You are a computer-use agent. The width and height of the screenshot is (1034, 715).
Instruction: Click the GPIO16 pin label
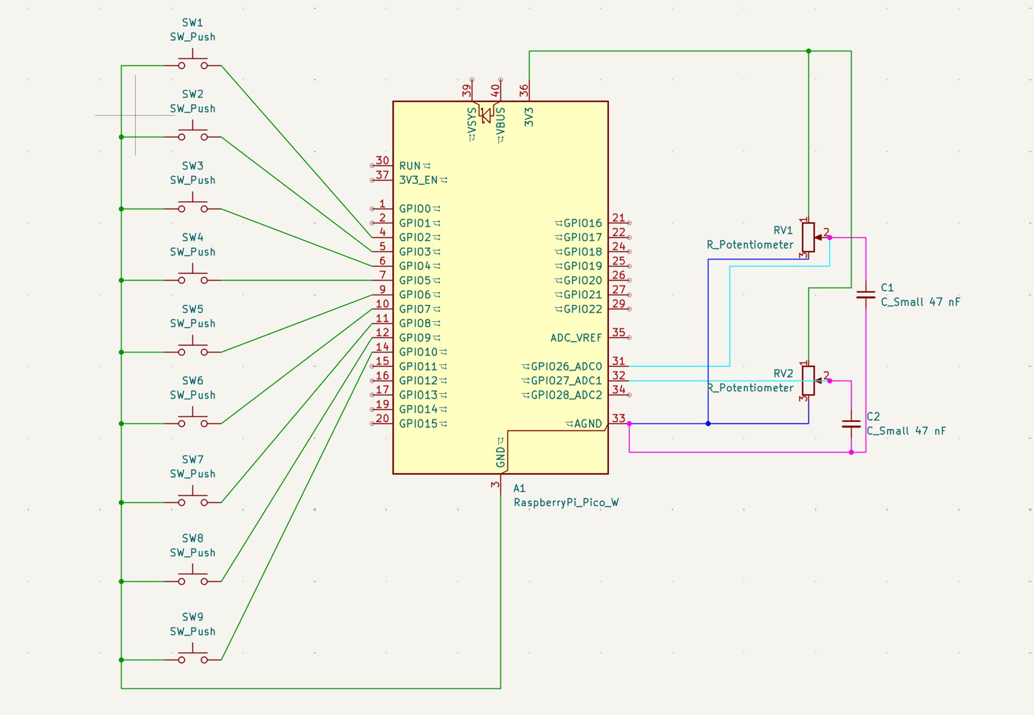click(x=583, y=223)
